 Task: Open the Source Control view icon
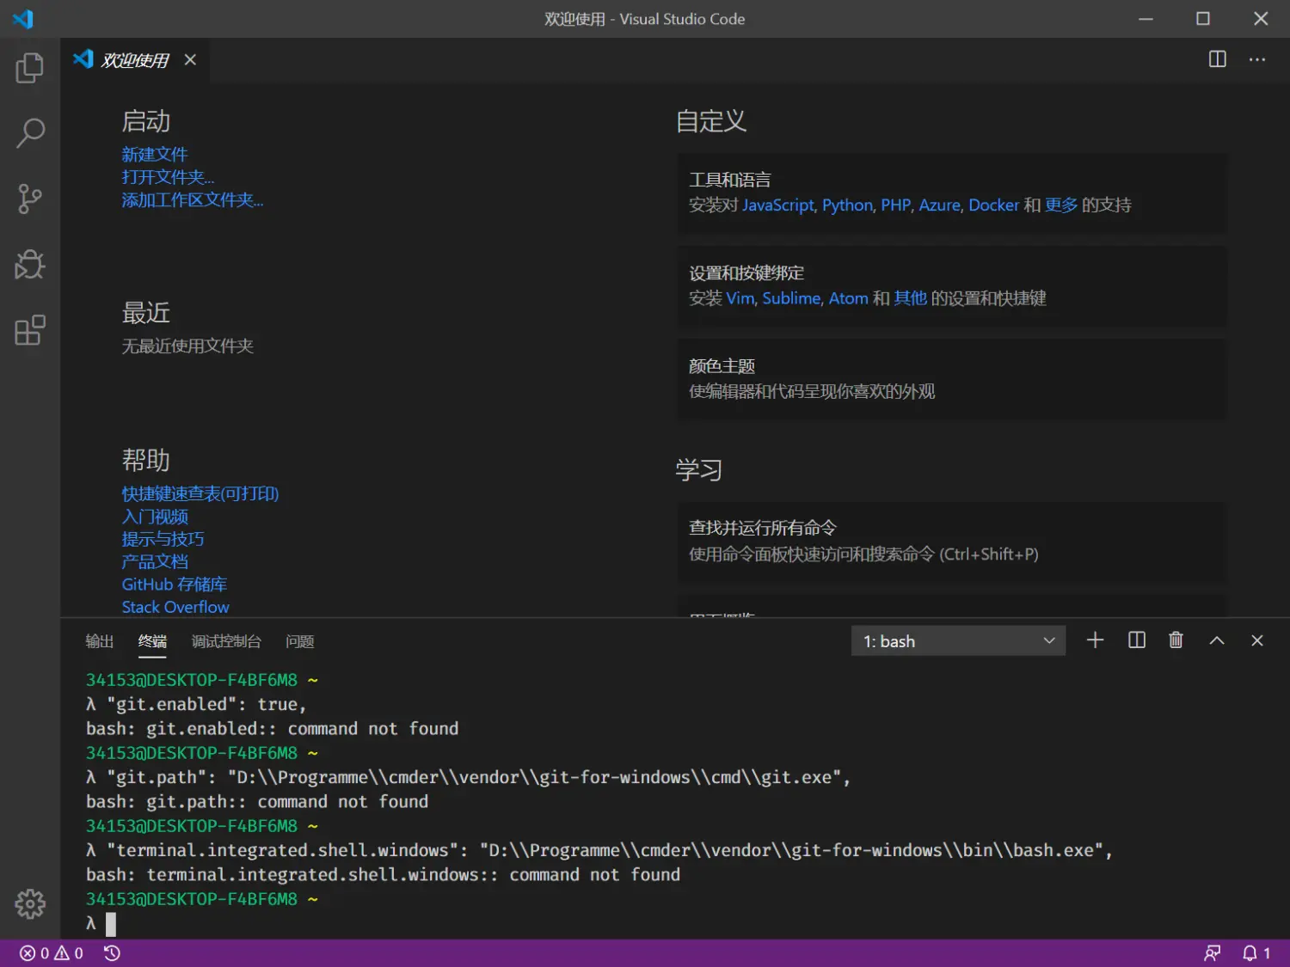(x=29, y=199)
